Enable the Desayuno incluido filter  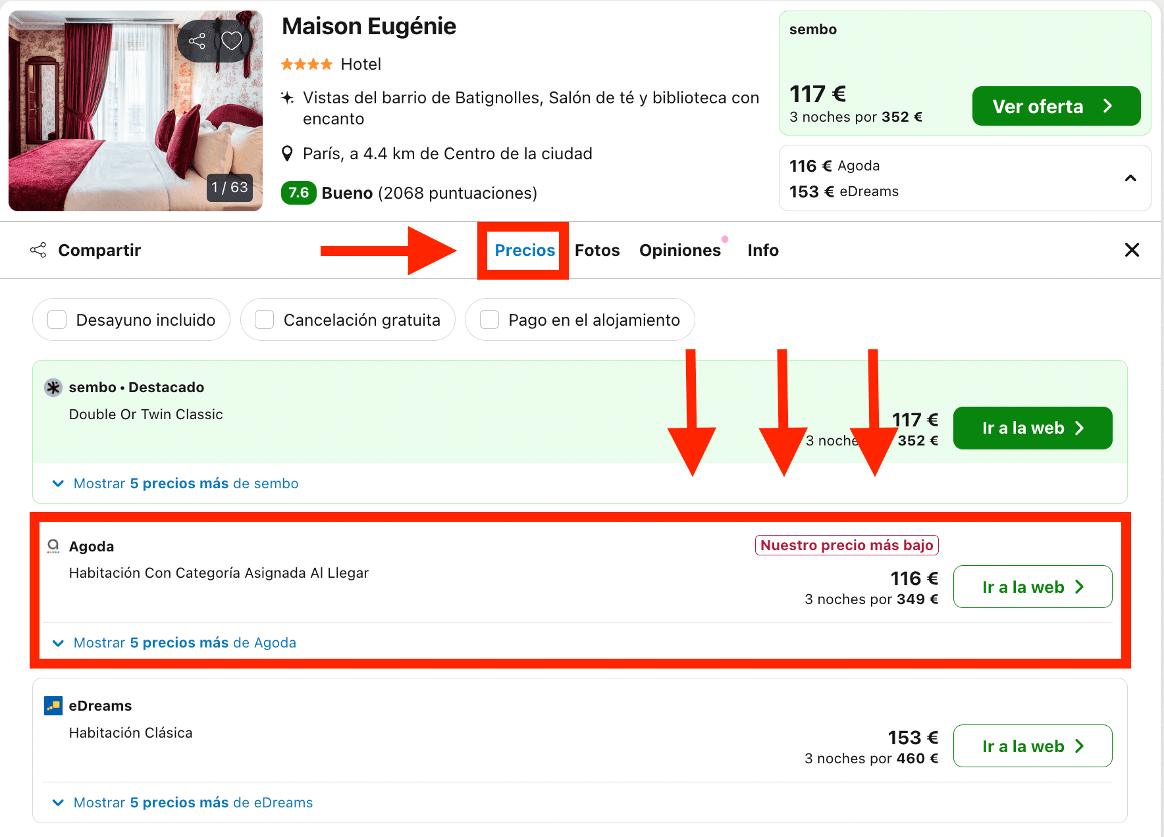57,320
